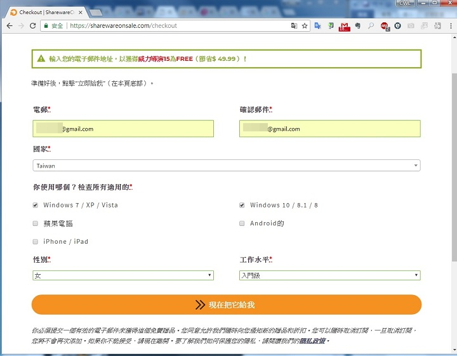Image resolution: width=457 pixels, height=356 pixels.
Task: Tick the iPhone / iPad checkbox
Action: tap(36, 242)
